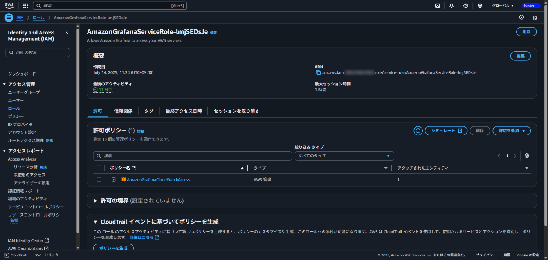Go to previous page of policies
548x260 pixels.
click(499, 156)
